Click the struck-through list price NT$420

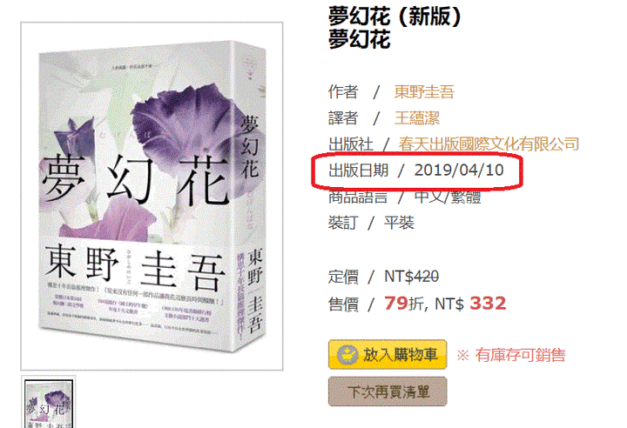click(x=411, y=277)
